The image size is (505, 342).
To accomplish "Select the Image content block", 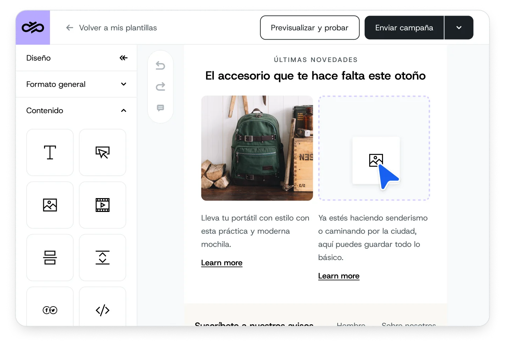I will [50, 205].
